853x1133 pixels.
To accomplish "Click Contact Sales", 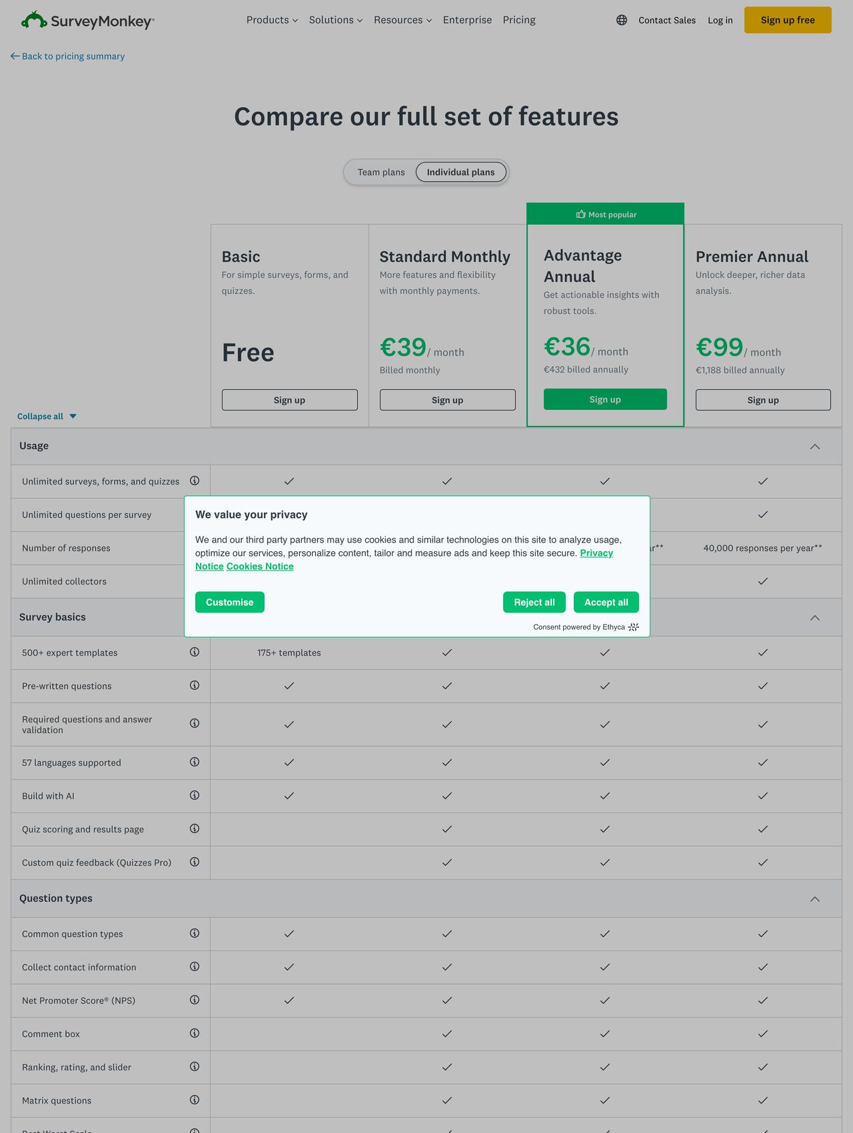I will [x=667, y=20].
